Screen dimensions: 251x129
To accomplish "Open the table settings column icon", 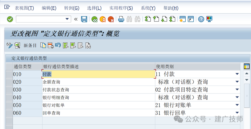I will point(247,66).
